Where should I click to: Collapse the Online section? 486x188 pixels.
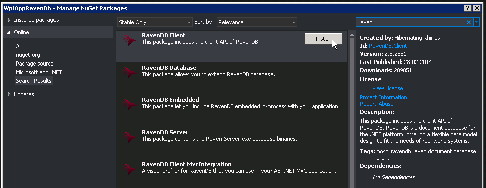point(9,33)
